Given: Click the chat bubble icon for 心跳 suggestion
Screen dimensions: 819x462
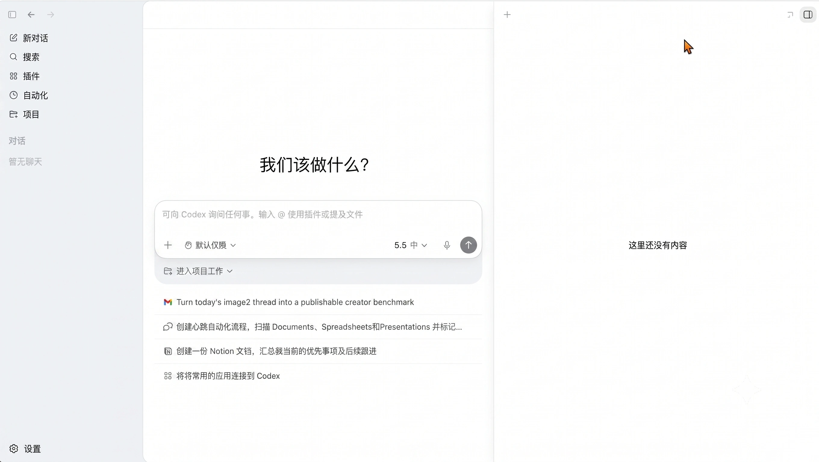Looking at the screenshot, I should coord(168,327).
